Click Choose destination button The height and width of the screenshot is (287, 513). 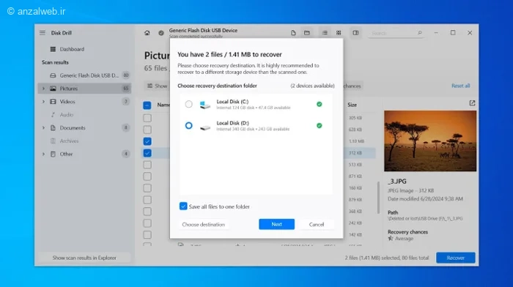[204, 225]
